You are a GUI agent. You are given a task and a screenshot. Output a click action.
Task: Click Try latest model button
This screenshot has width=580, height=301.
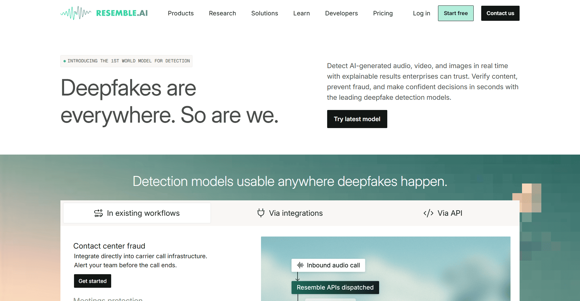pos(357,119)
